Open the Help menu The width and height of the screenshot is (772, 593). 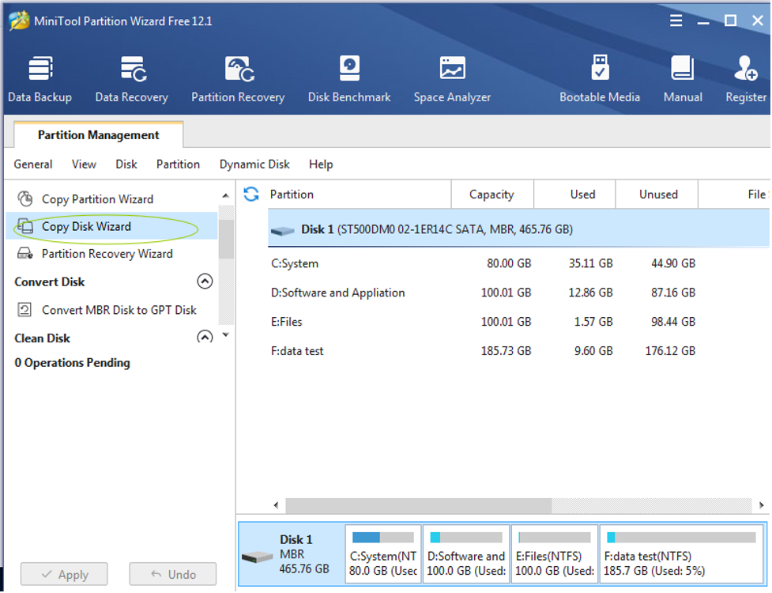tap(321, 164)
